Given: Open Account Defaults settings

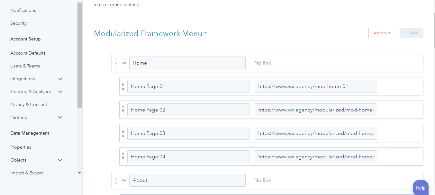Looking at the screenshot, I should [28, 53].
